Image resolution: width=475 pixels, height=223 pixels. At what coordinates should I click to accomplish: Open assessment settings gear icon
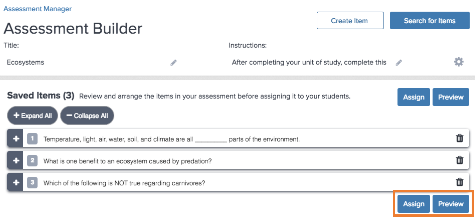[x=459, y=62]
